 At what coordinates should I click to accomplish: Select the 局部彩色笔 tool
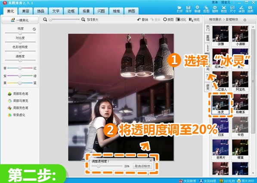point(18,93)
